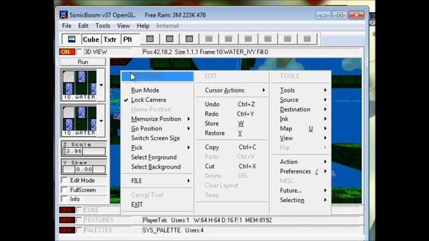The height and width of the screenshot is (241, 429).
Task: Enable the Edit Mode checkbox
Action: [x=64, y=180]
